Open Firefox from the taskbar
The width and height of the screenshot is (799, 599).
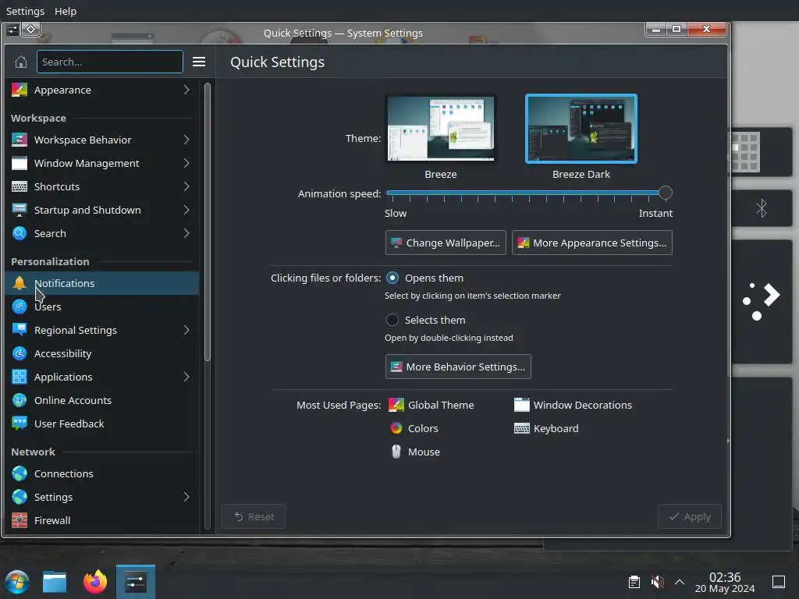pos(95,582)
